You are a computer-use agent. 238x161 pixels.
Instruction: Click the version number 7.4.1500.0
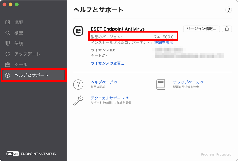164,37
